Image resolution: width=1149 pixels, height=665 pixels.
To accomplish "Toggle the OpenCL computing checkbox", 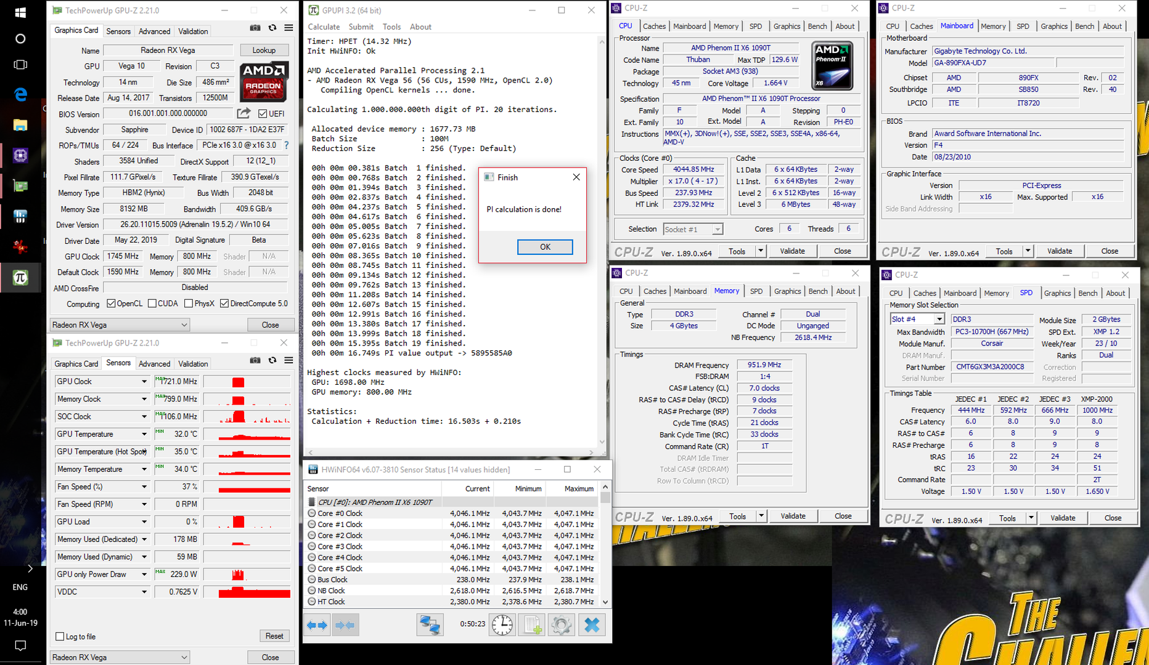I will [x=111, y=304].
